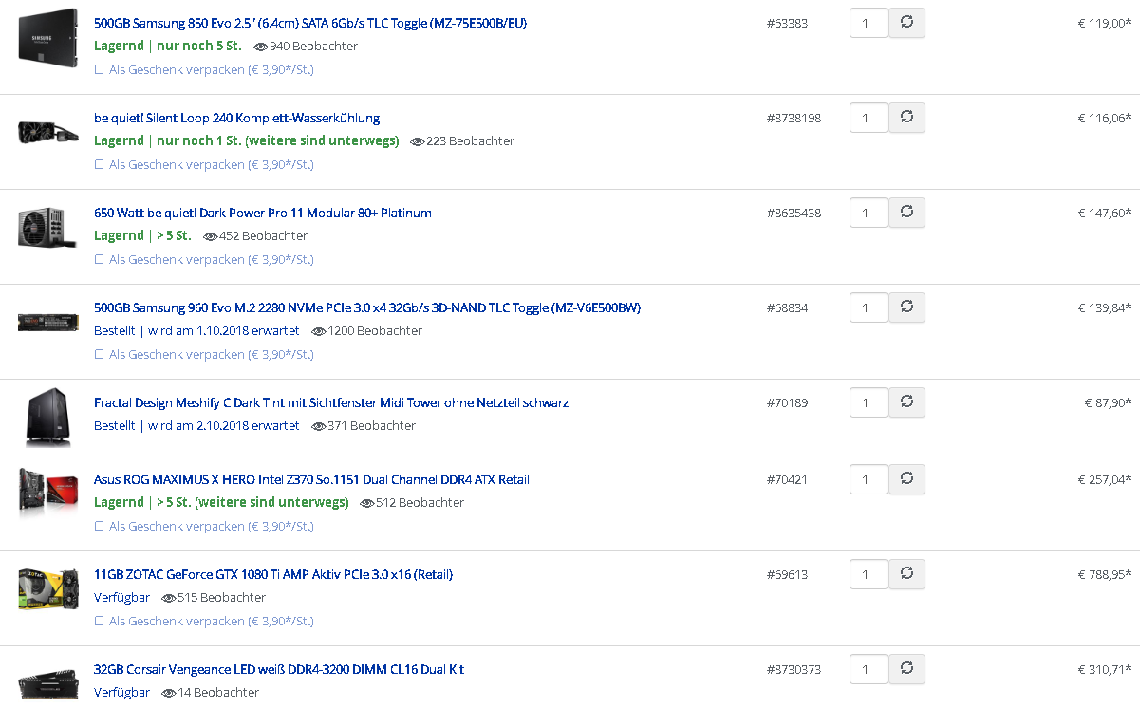Click the Samsung 960 Evo M.2 thumbnail
1140x708 pixels.
(x=47, y=322)
